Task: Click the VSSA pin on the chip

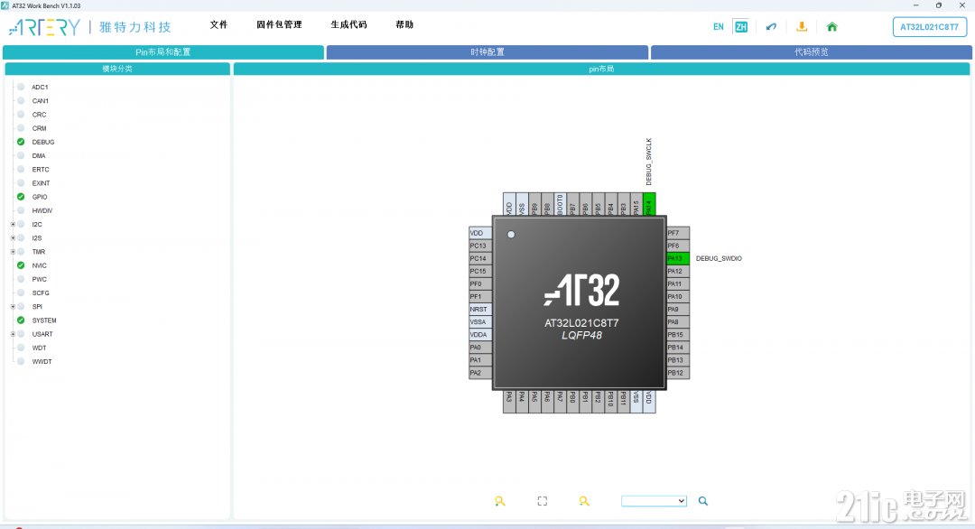Action: point(480,322)
